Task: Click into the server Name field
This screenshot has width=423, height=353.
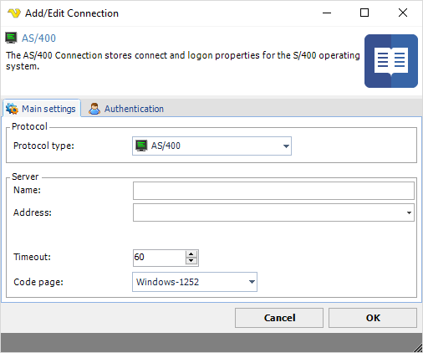Action: coord(273,191)
